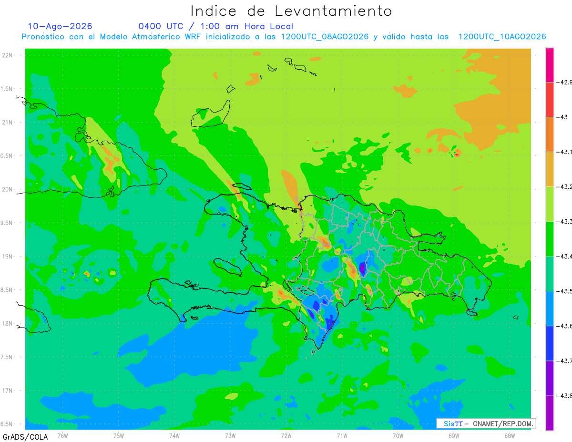This screenshot has height=442, width=572.
Task: Click the 21N latitude axis label
Action: (8, 122)
